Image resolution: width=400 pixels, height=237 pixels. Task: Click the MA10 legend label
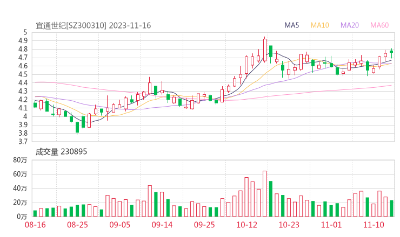pyautogui.click(x=319, y=25)
